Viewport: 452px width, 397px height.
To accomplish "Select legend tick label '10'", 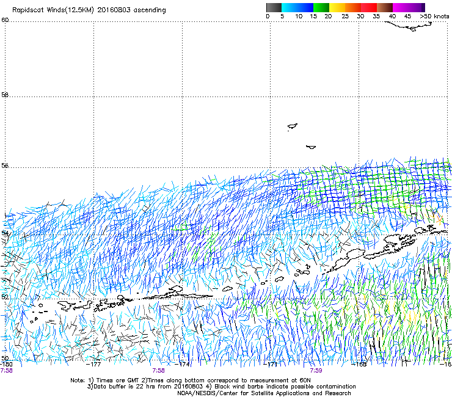I will tap(299, 16).
